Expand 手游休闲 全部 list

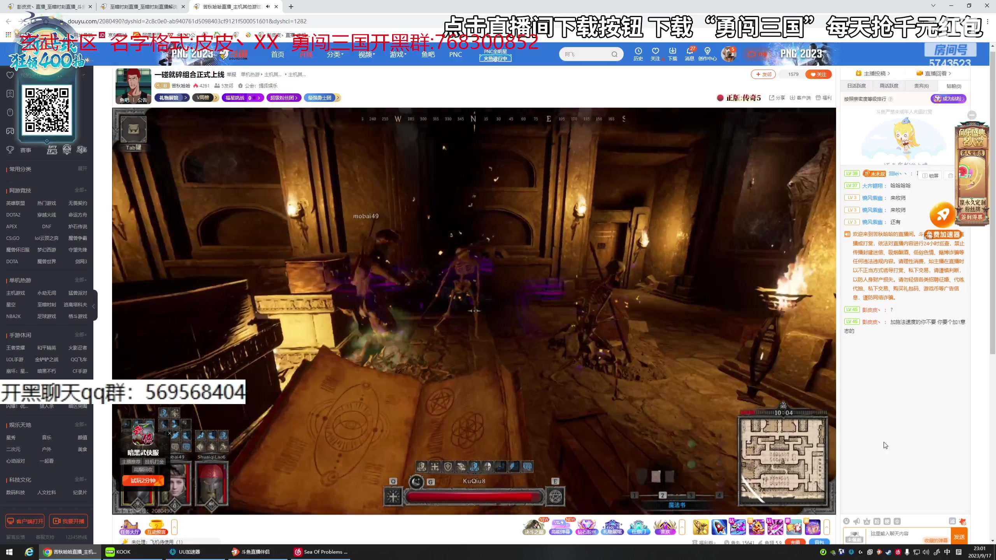coord(81,334)
